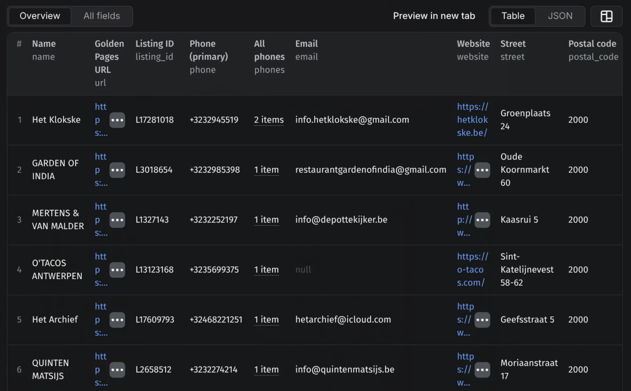Expand the 1 item phones for Het Archief
The width and height of the screenshot is (631, 391).
(x=266, y=320)
